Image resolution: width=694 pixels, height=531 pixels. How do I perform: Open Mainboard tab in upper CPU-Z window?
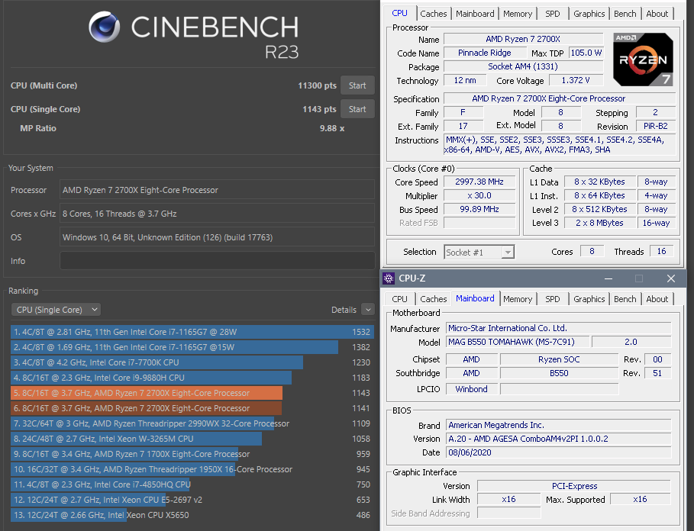pyautogui.click(x=475, y=14)
